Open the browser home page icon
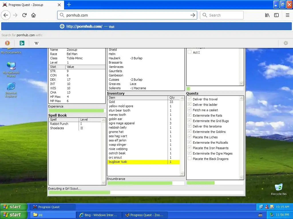This screenshot has height=219, width=293. click(x=33, y=15)
